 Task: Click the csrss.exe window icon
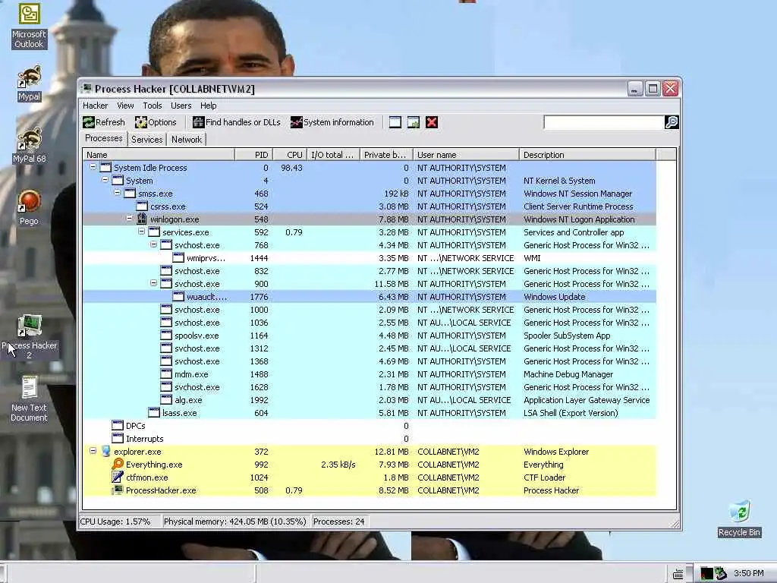142,206
